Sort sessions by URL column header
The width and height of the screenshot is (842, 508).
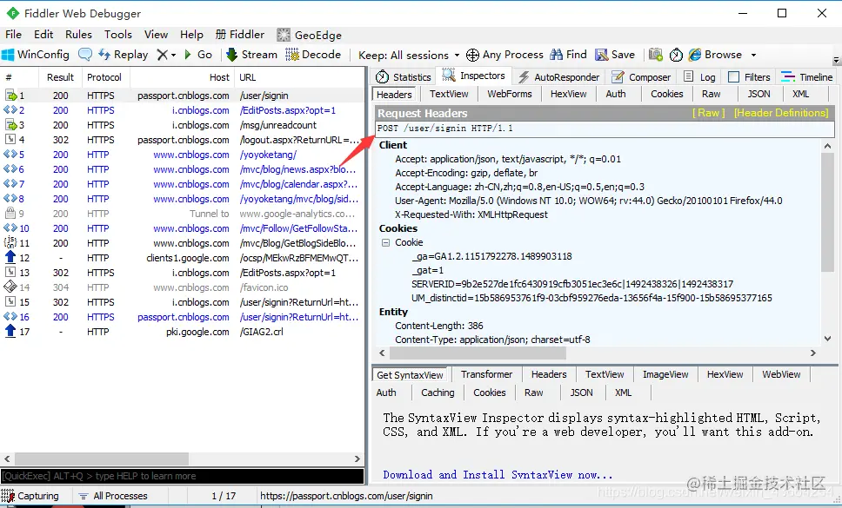pyautogui.click(x=299, y=77)
